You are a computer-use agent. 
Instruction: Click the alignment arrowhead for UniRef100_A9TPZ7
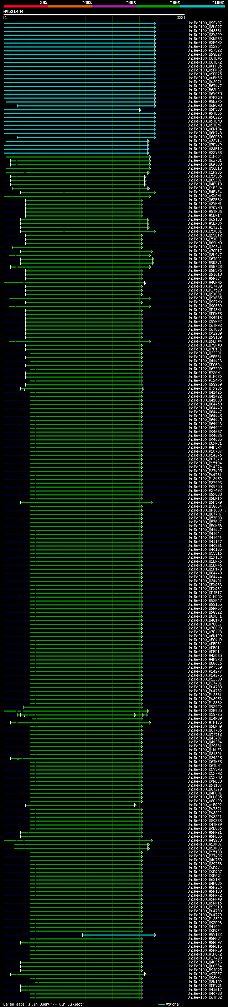click(x=145, y=974)
